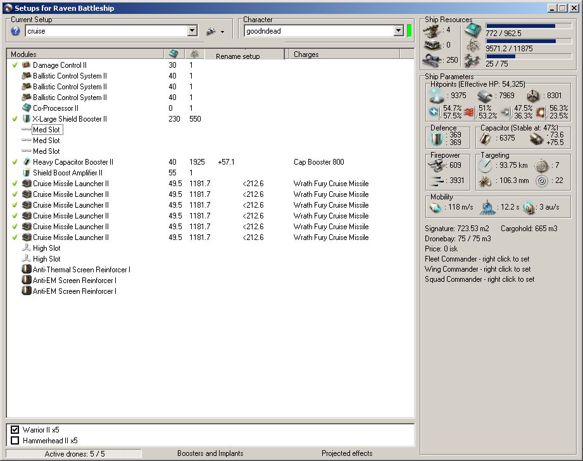
Task: Expand the arrow next to the ship tools icon
Action: (x=222, y=32)
